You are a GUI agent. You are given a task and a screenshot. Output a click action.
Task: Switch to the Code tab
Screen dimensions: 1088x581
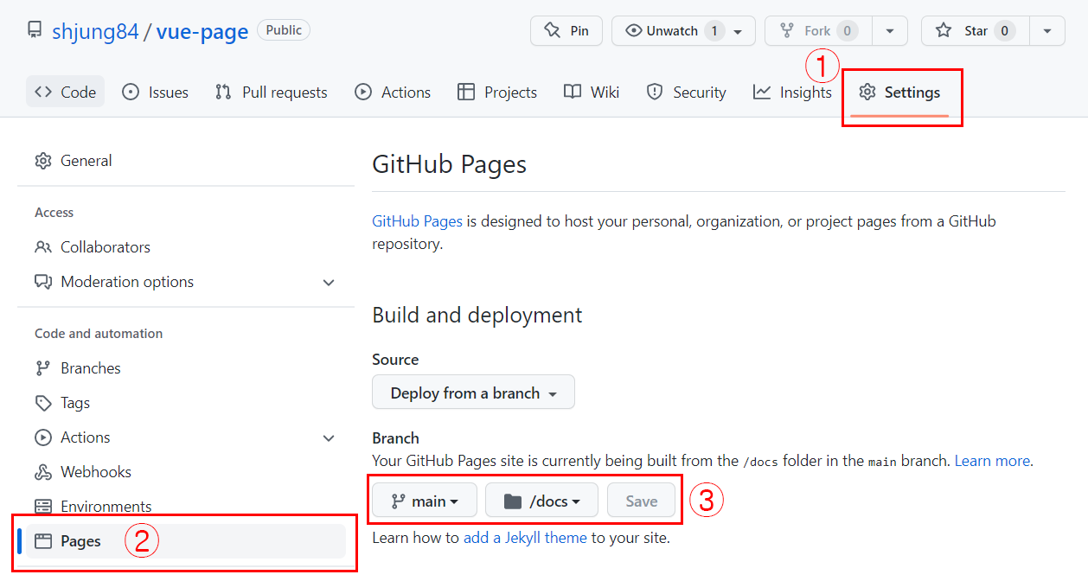pyautogui.click(x=65, y=92)
